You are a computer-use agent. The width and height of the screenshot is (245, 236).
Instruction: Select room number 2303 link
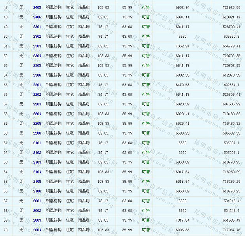point(37,46)
